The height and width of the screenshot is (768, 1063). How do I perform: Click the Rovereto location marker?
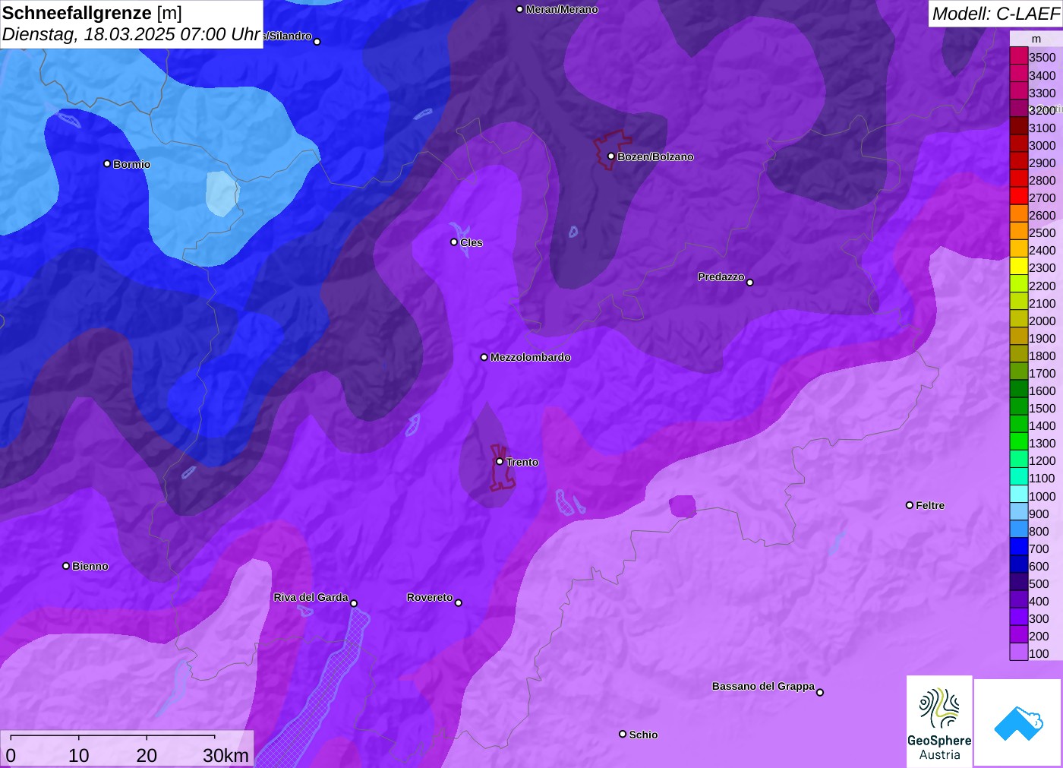coord(459,602)
